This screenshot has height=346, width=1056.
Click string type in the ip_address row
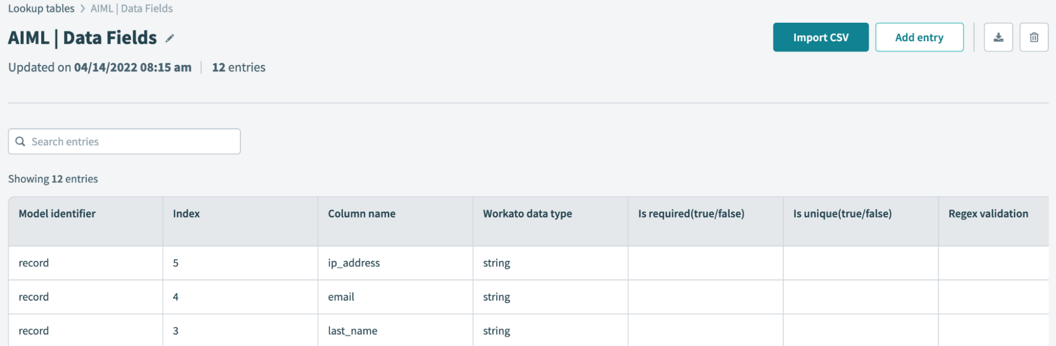point(497,263)
